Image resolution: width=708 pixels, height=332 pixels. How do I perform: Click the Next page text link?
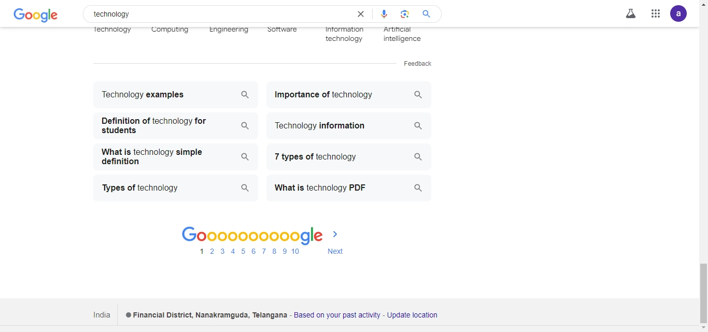(335, 251)
